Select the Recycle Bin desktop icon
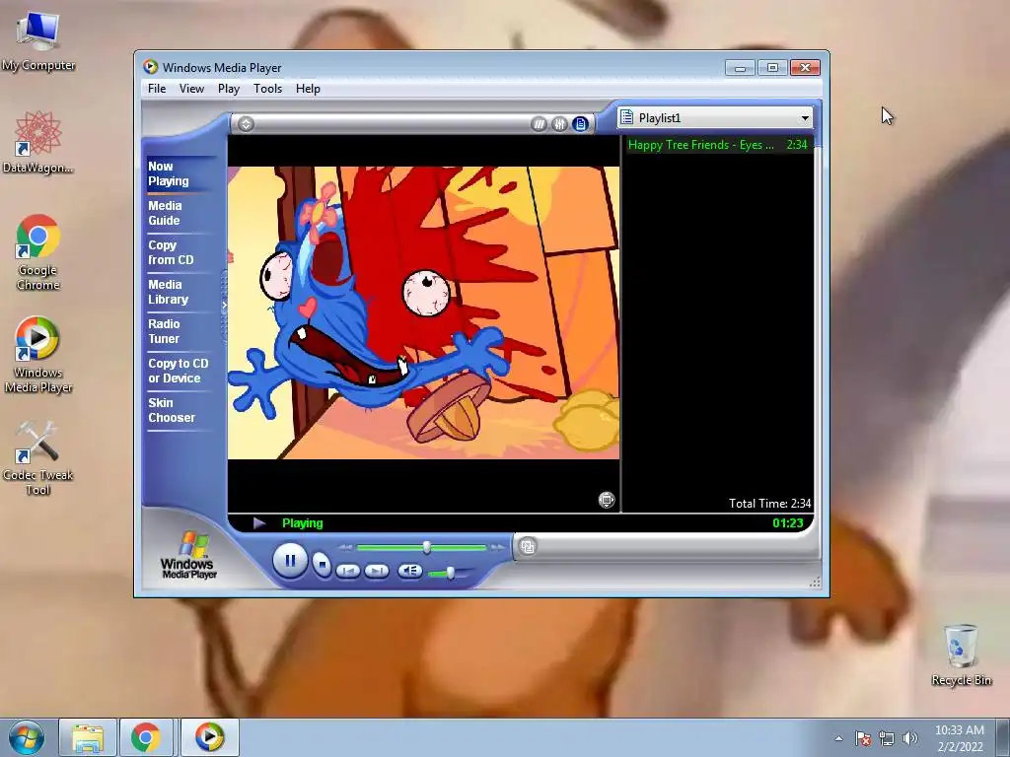Image resolution: width=1010 pixels, height=757 pixels. 961,654
